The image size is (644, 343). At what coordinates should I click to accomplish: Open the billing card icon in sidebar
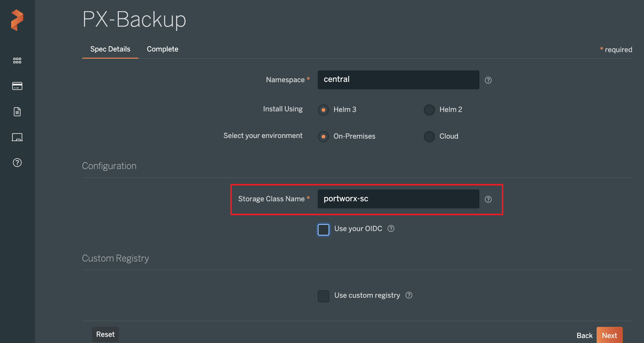pos(17,86)
